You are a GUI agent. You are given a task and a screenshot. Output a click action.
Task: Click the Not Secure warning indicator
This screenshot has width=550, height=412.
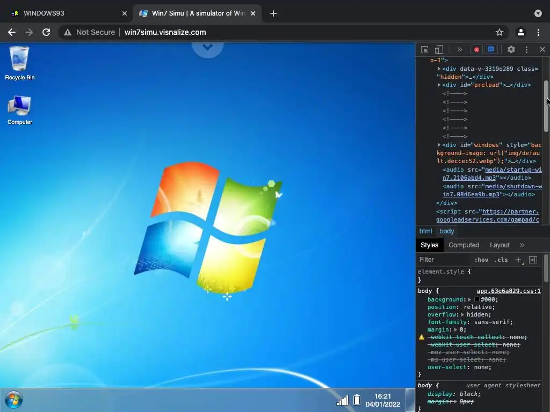(90, 32)
